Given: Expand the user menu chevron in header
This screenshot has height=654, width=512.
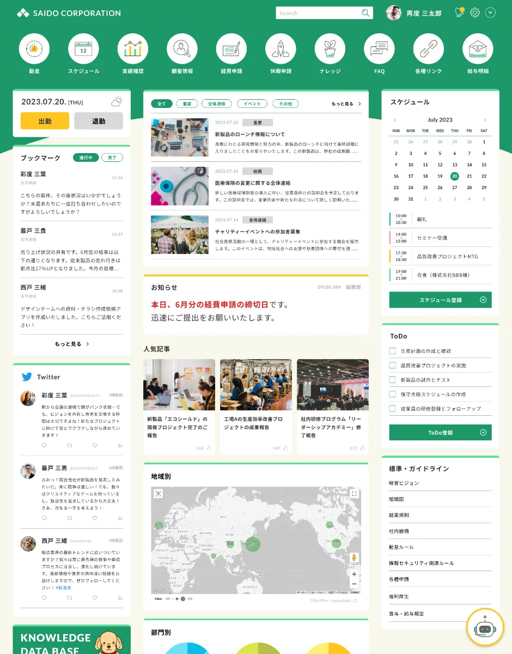Looking at the screenshot, I should coord(491,13).
